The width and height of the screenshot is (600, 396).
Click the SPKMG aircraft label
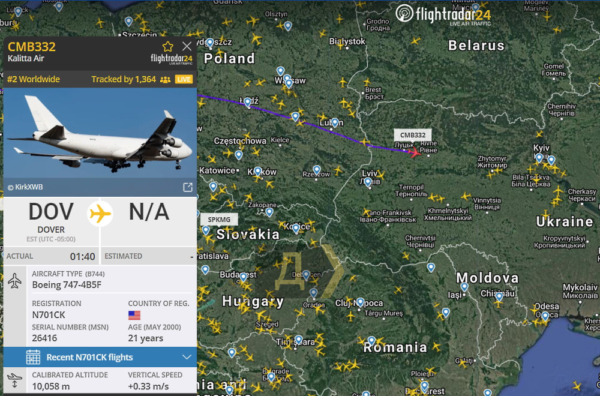coord(219,220)
